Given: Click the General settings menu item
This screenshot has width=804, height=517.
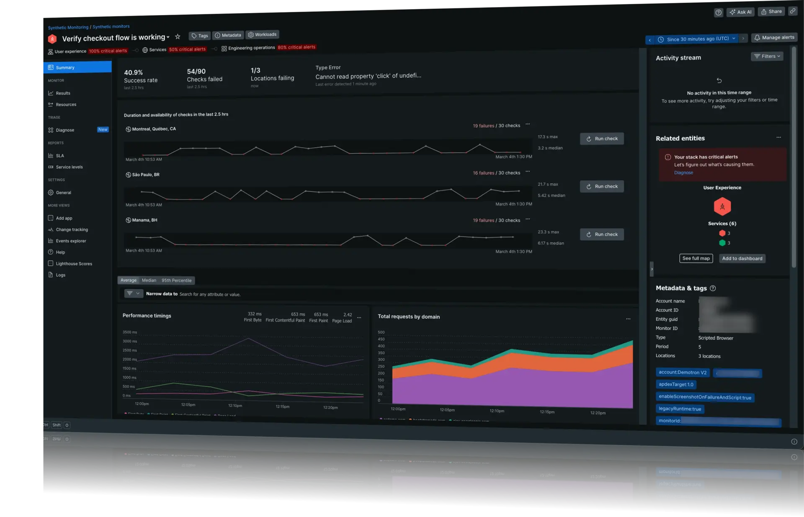Looking at the screenshot, I should coord(63,192).
